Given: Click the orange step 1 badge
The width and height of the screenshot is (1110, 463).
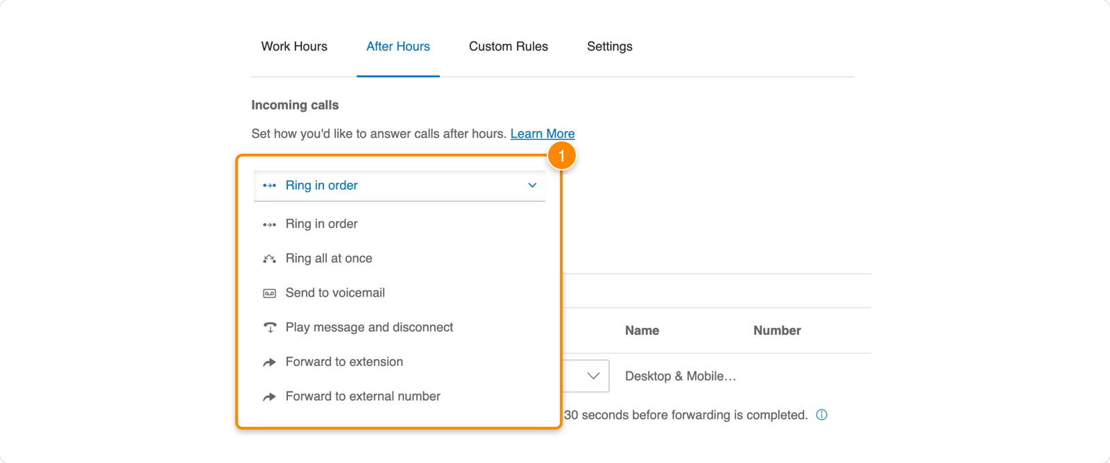Looking at the screenshot, I should tap(562, 155).
